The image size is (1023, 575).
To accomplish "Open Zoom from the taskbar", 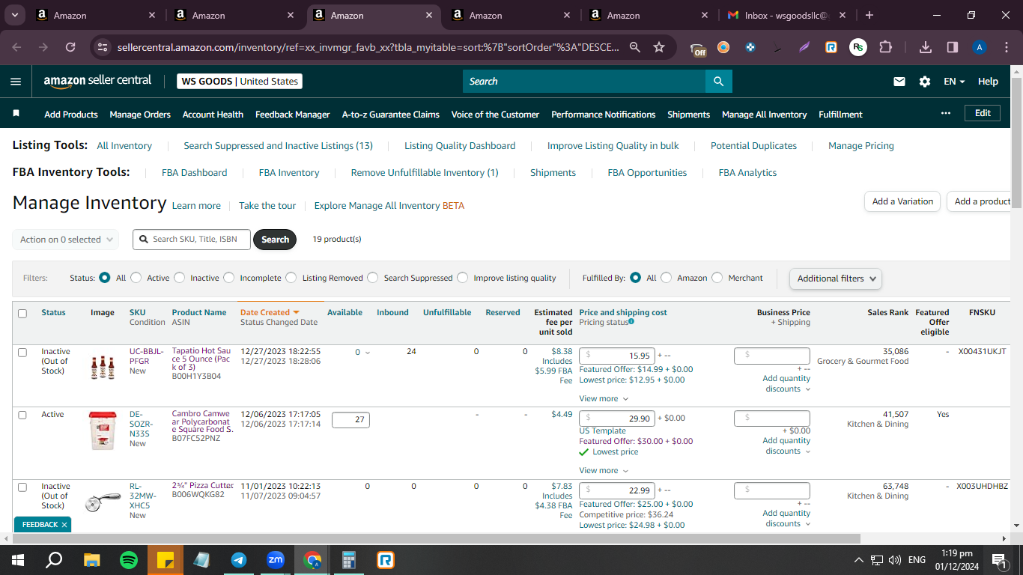I will click(276, 559).
